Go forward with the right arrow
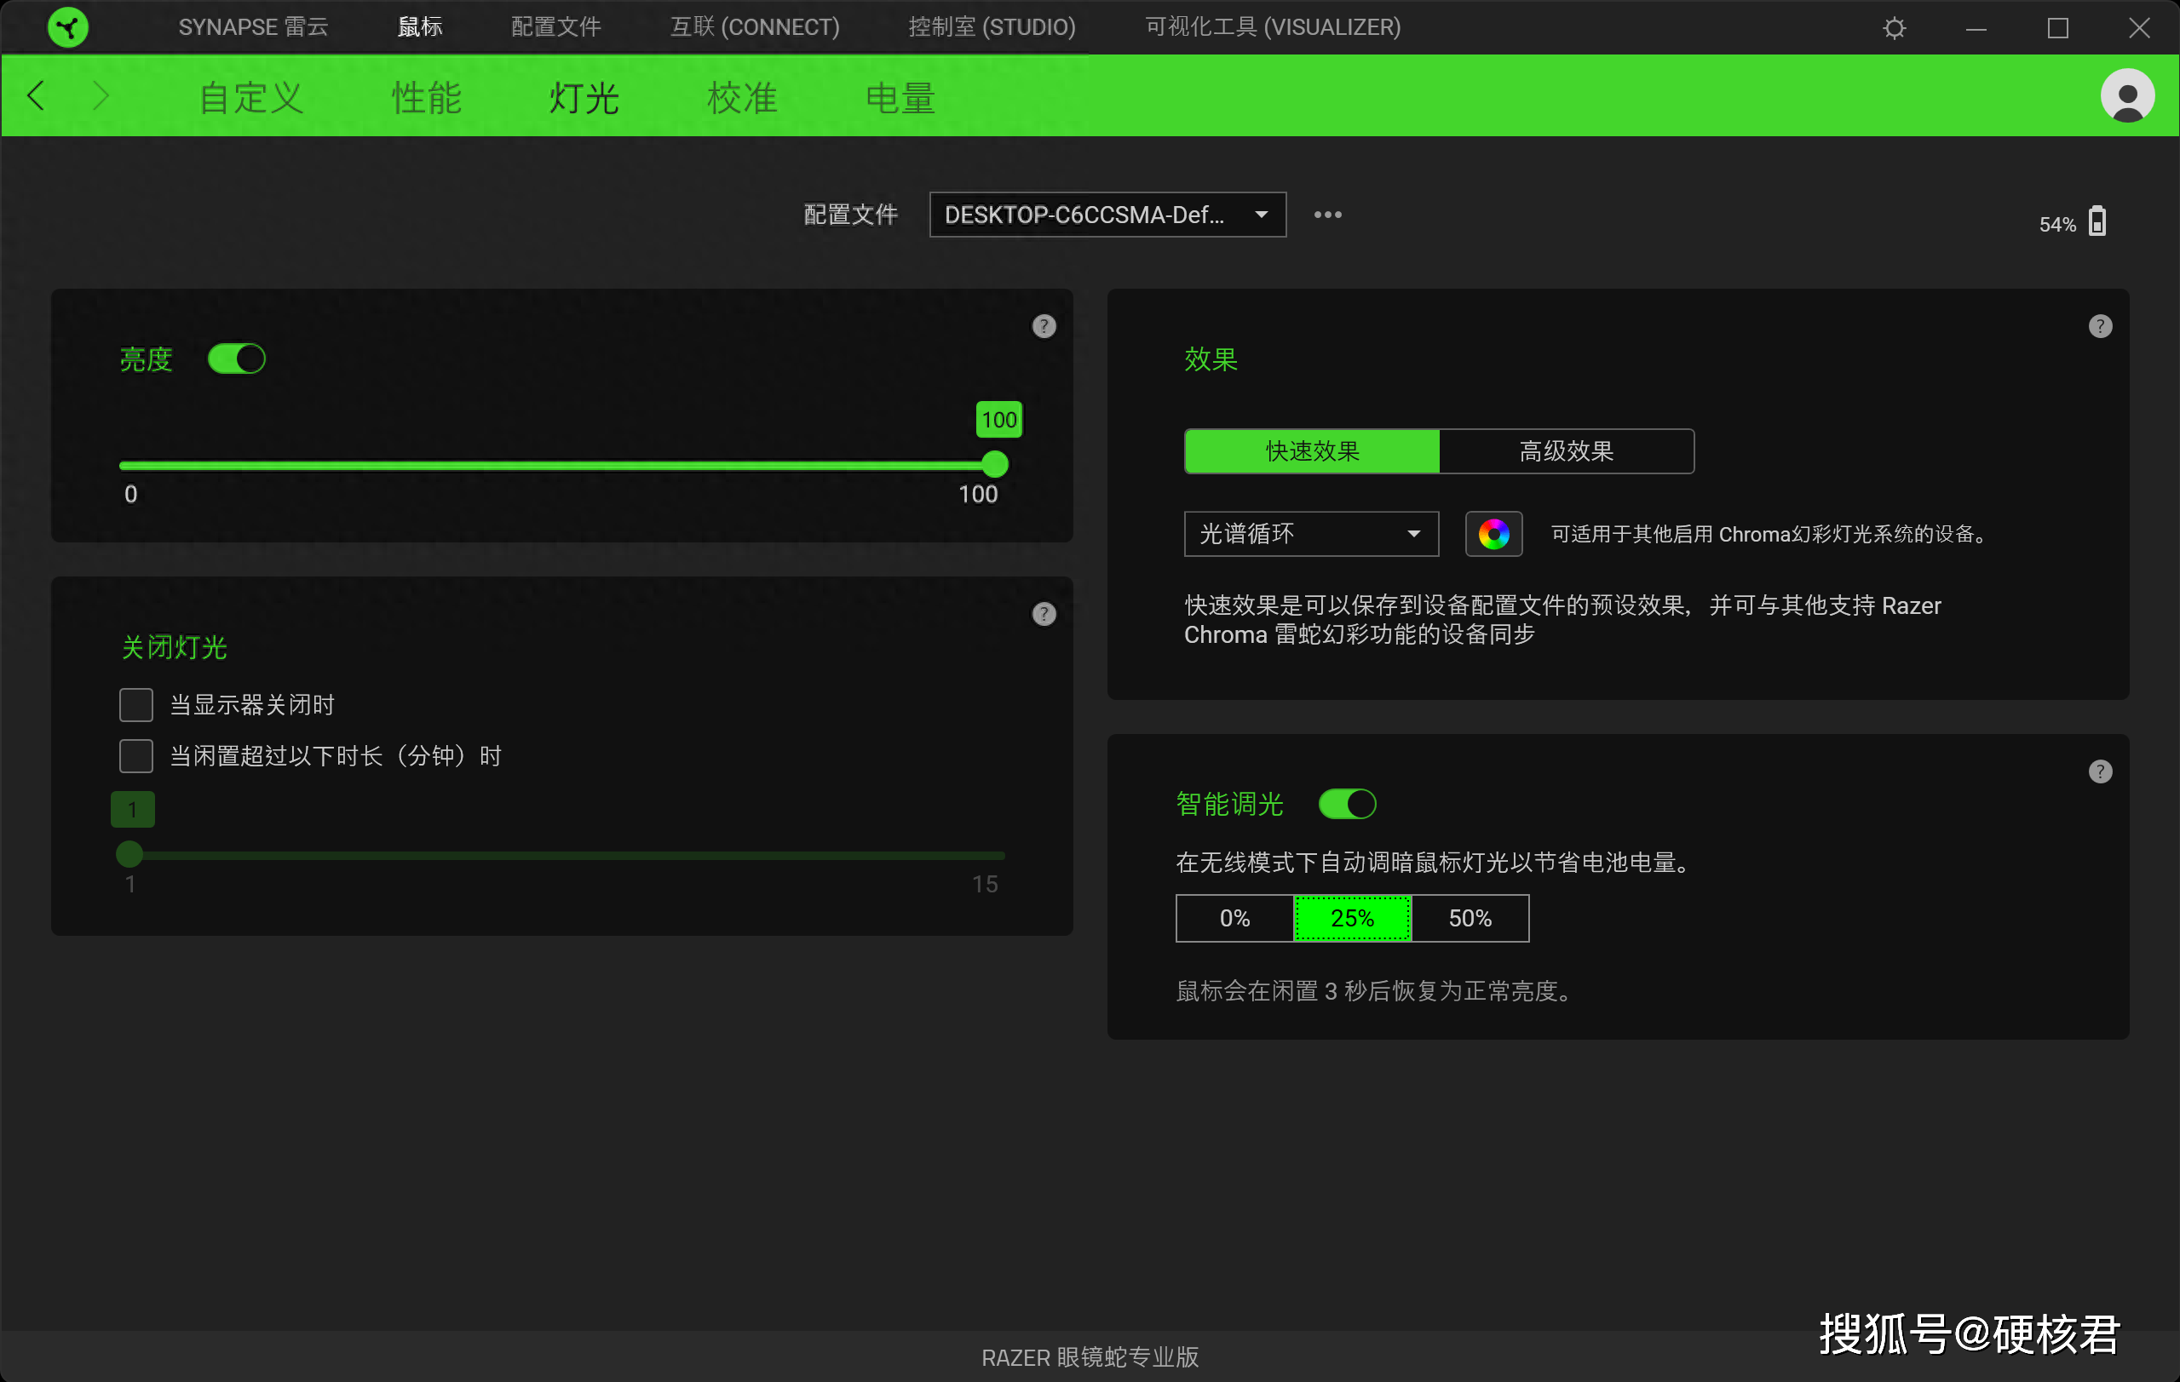Image resolution: width=2180 pixels, height=1382 pixels. (101, 95)
